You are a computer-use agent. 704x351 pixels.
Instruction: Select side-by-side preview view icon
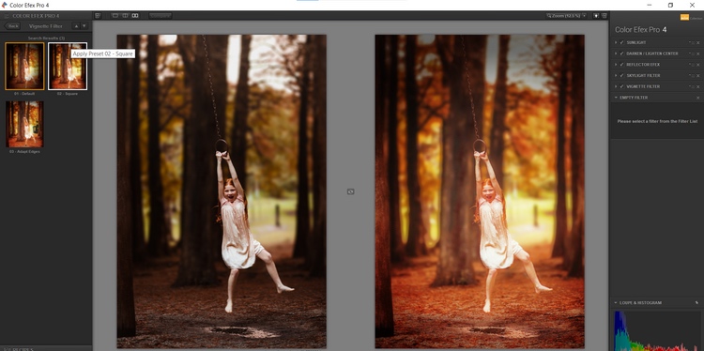[135, 15]
